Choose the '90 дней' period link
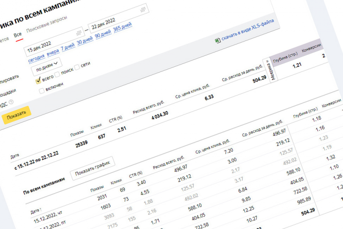The height and width of the screenshot is (229, 343). click(x=103, y=34)
